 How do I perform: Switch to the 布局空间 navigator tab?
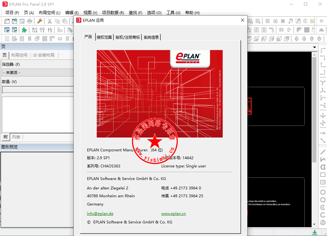coord(19,55)
